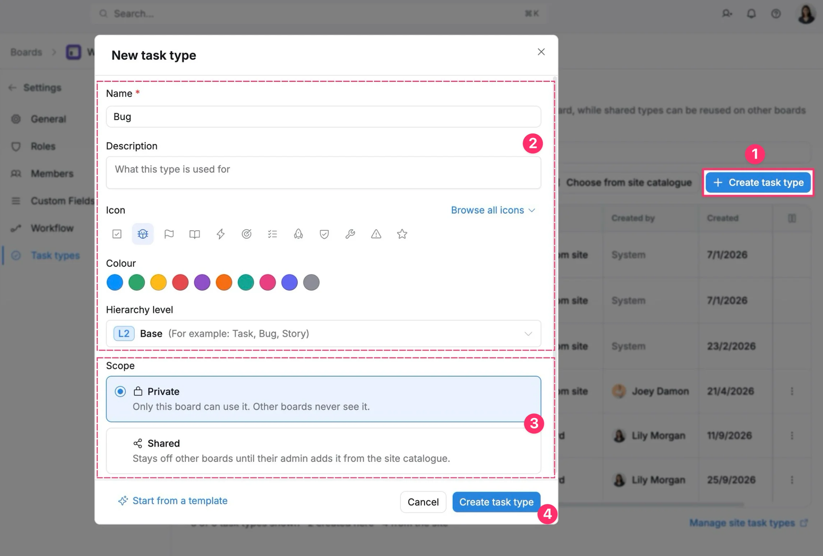Click the table column settings icon
Screen dimensions: 823x556
click(x=792, y=218)
